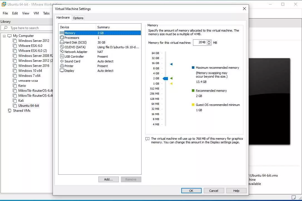Select the Hard Disk (SCSI) icon
Screen dimensions: 302x201
coord(62,42)
